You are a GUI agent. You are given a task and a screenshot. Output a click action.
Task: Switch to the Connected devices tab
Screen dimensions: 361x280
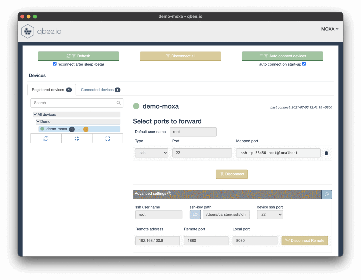point(100,90)
